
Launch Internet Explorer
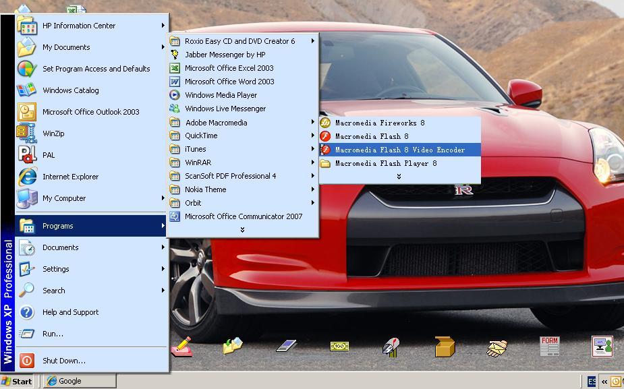point(91,177)
